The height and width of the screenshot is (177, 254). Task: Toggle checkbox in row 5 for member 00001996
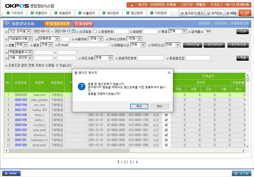coord(166,115)
